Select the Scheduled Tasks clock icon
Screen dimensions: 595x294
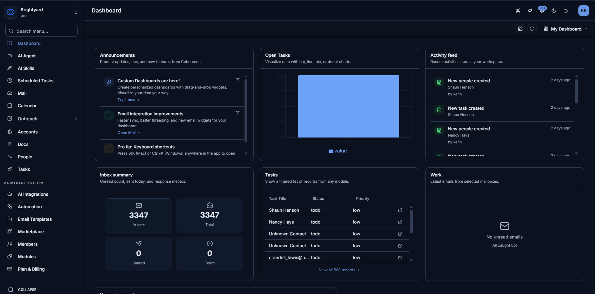(10, 80)
